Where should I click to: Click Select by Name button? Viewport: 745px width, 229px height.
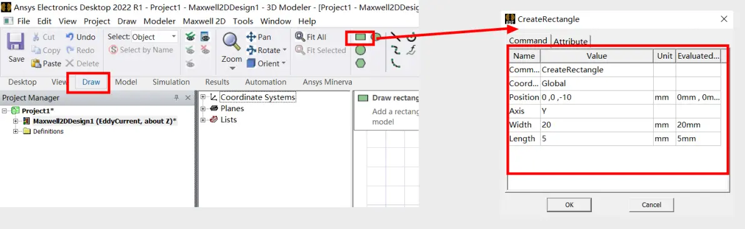click(141, 50)
